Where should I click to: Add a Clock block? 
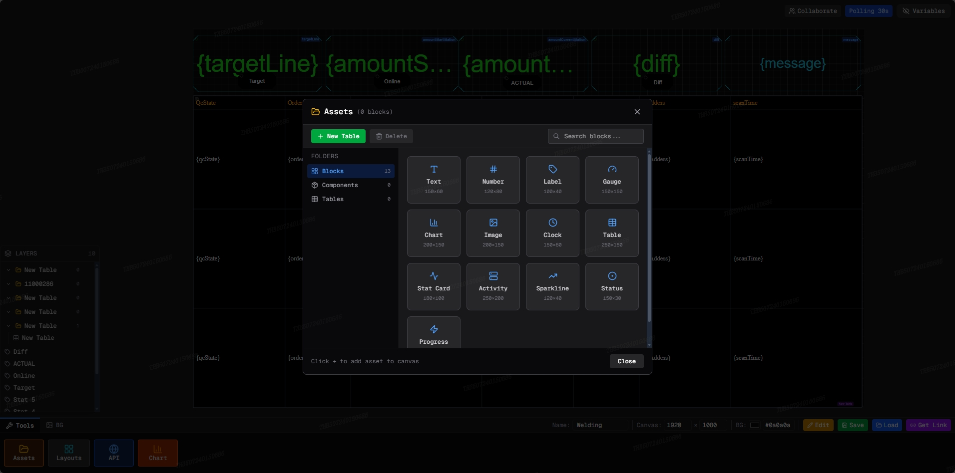552,233
